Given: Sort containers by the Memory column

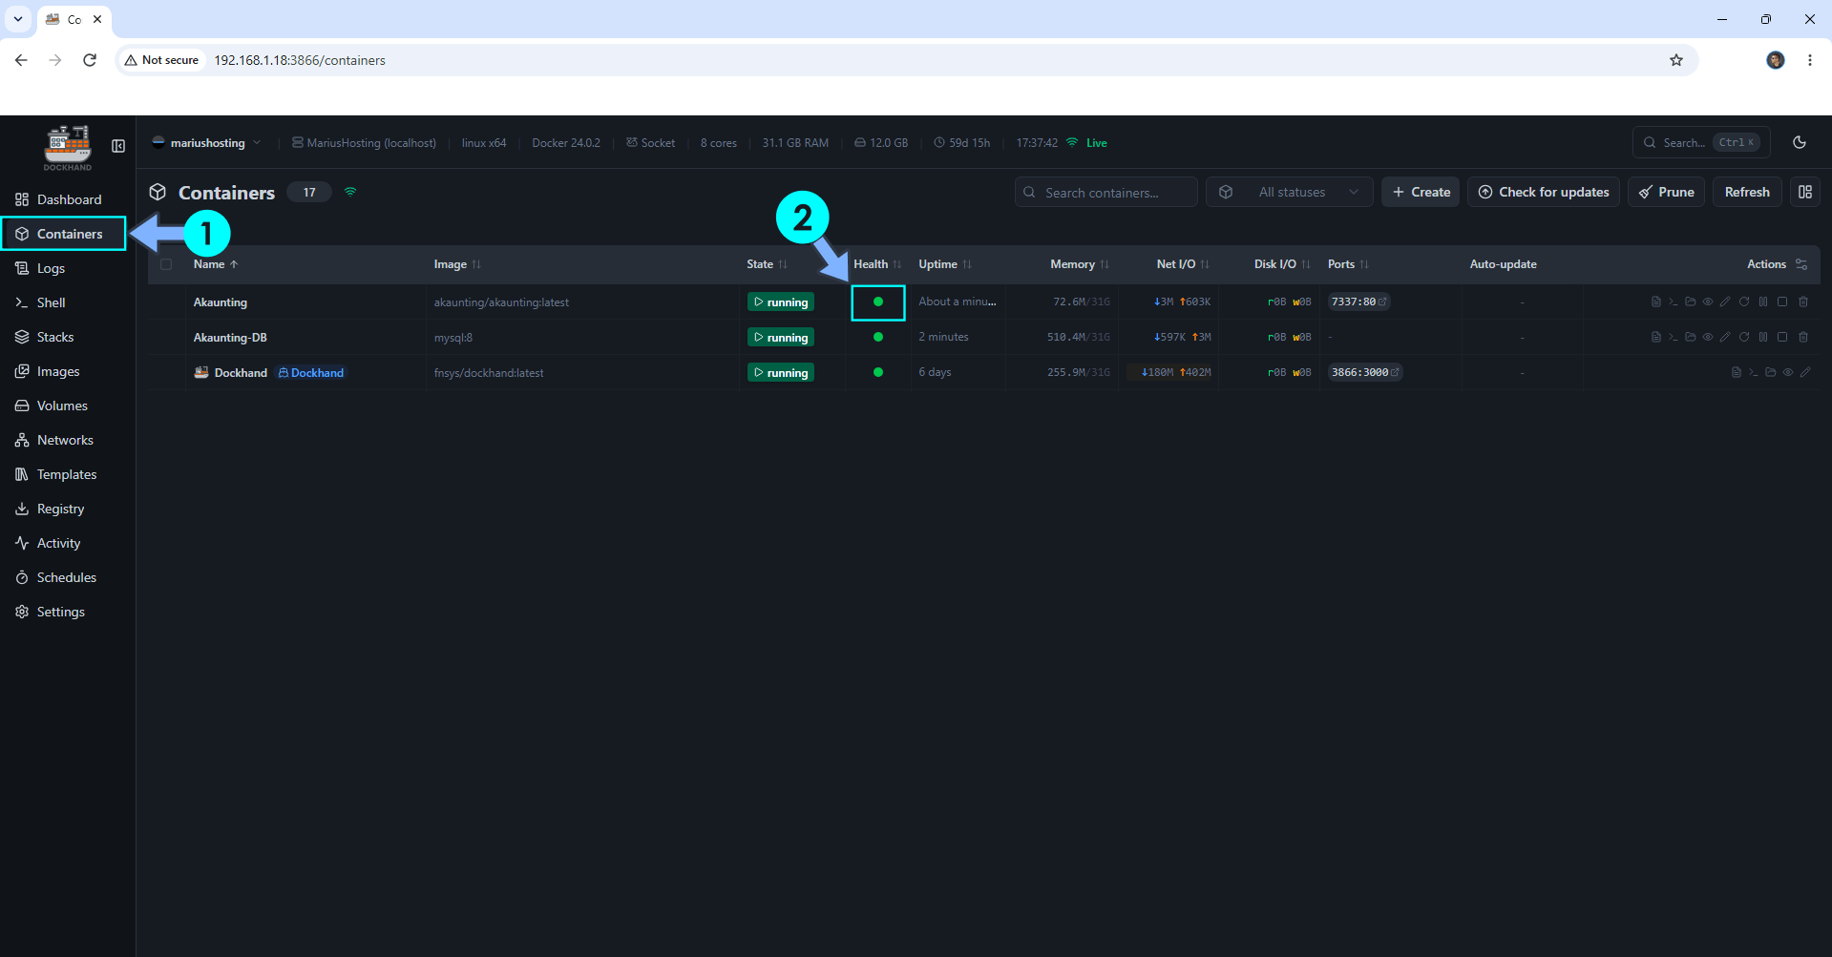Looking at the screenshot, I should (x=1080, y=264).
